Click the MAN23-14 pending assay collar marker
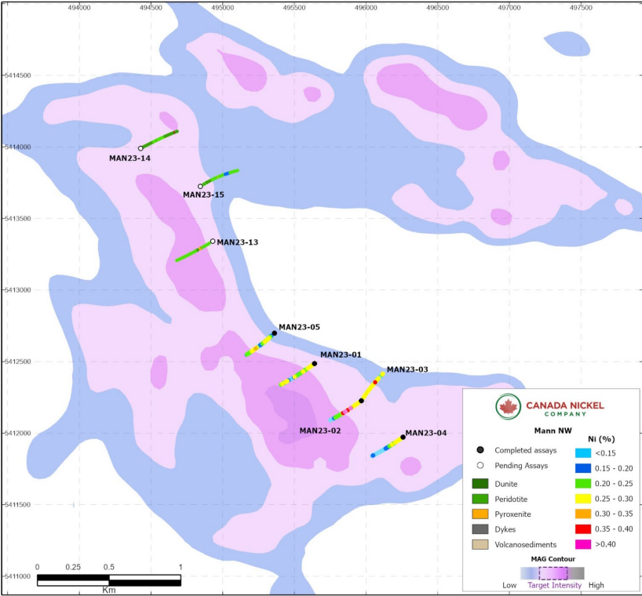The width and height of the screenshot is (642, 596). click(140, 148)
